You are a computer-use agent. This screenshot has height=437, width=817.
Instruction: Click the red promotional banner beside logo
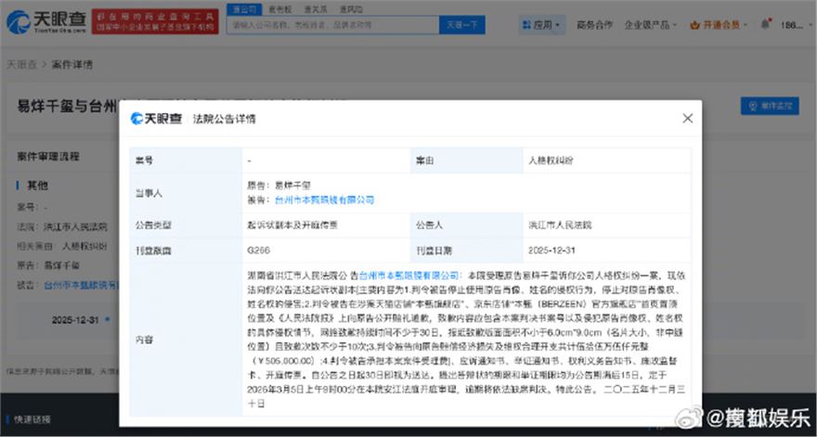pyautogui.click(x=154, y=21)
